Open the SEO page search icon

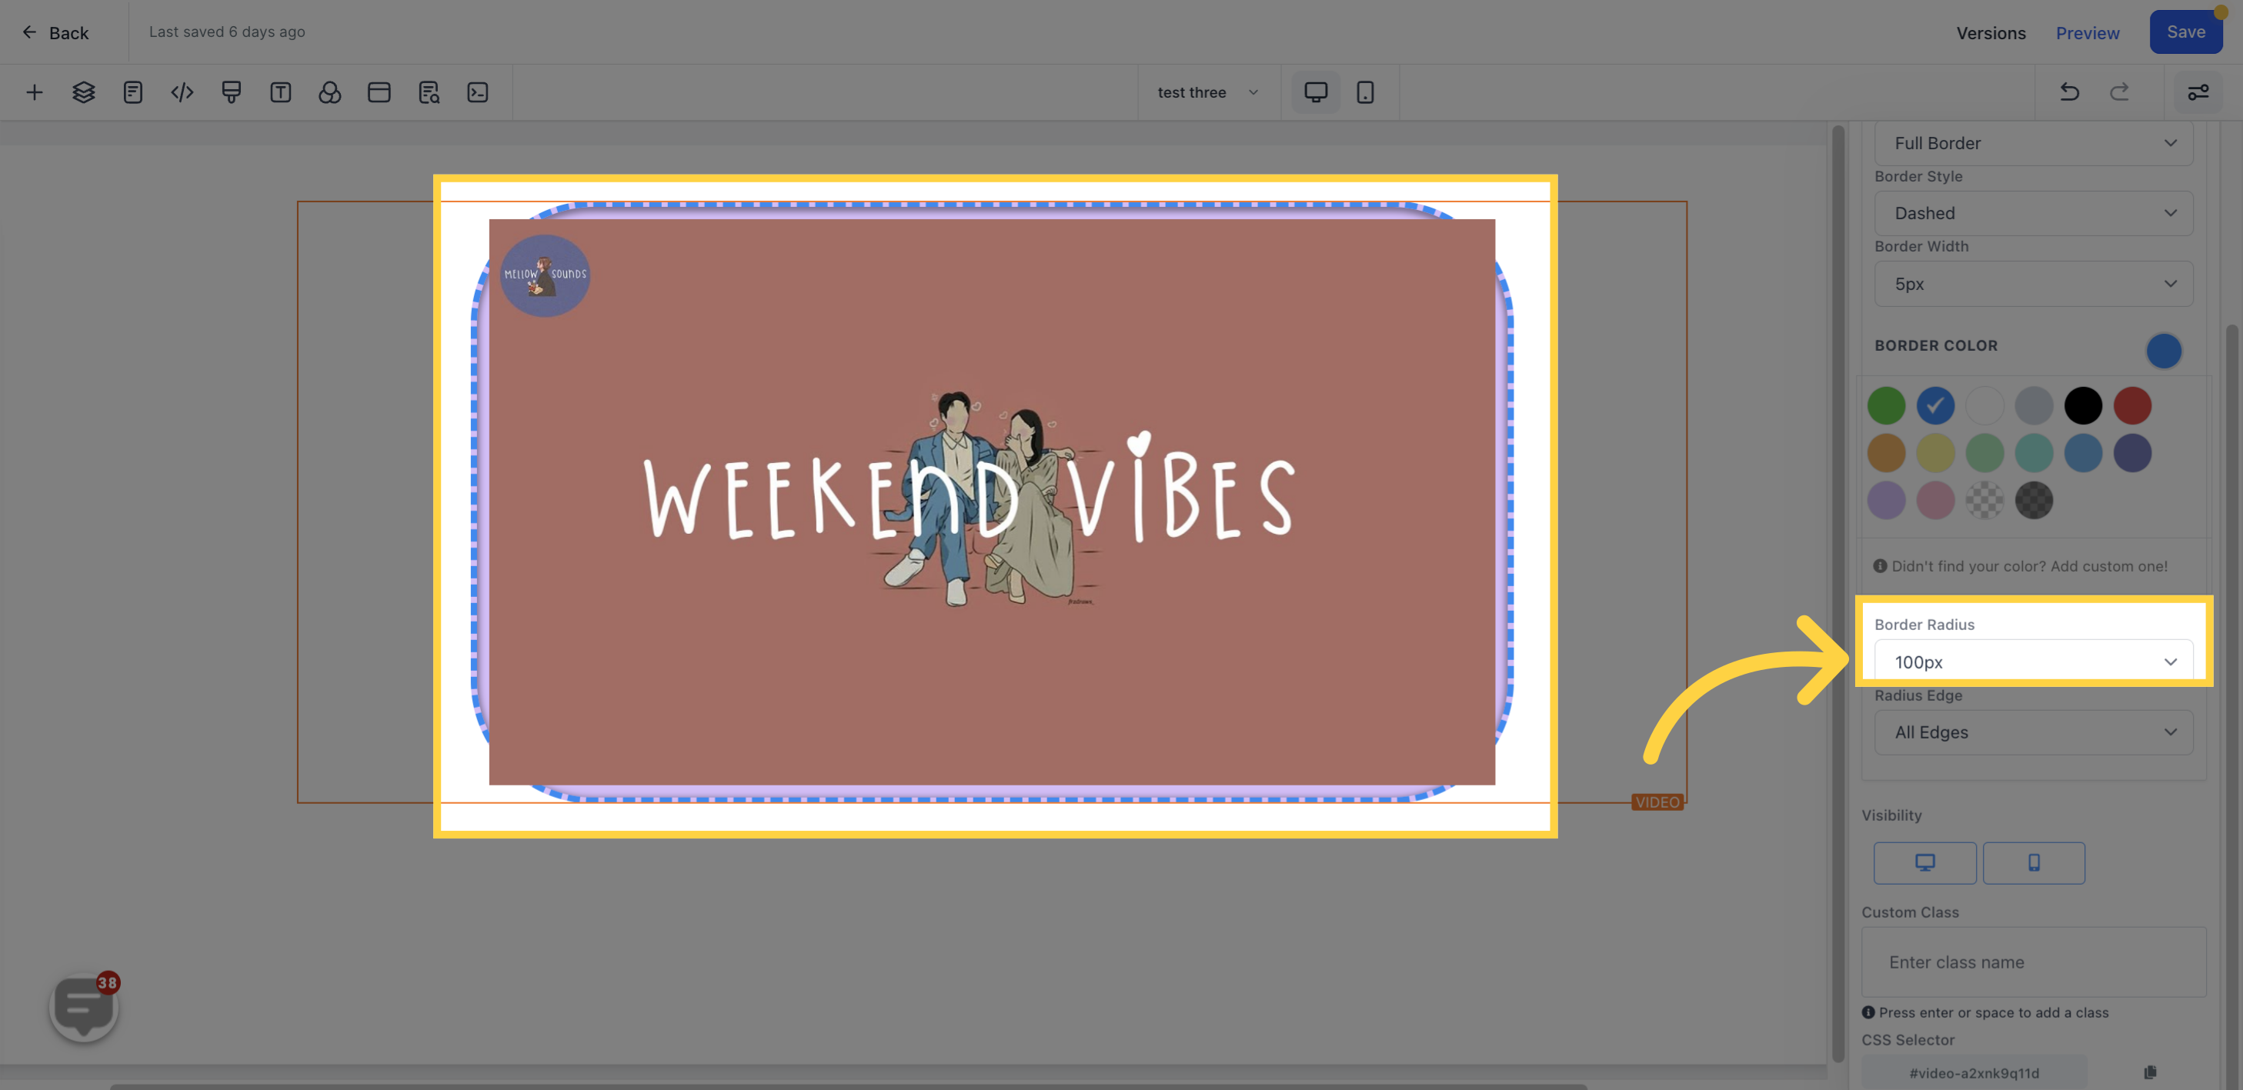(429, 92)
